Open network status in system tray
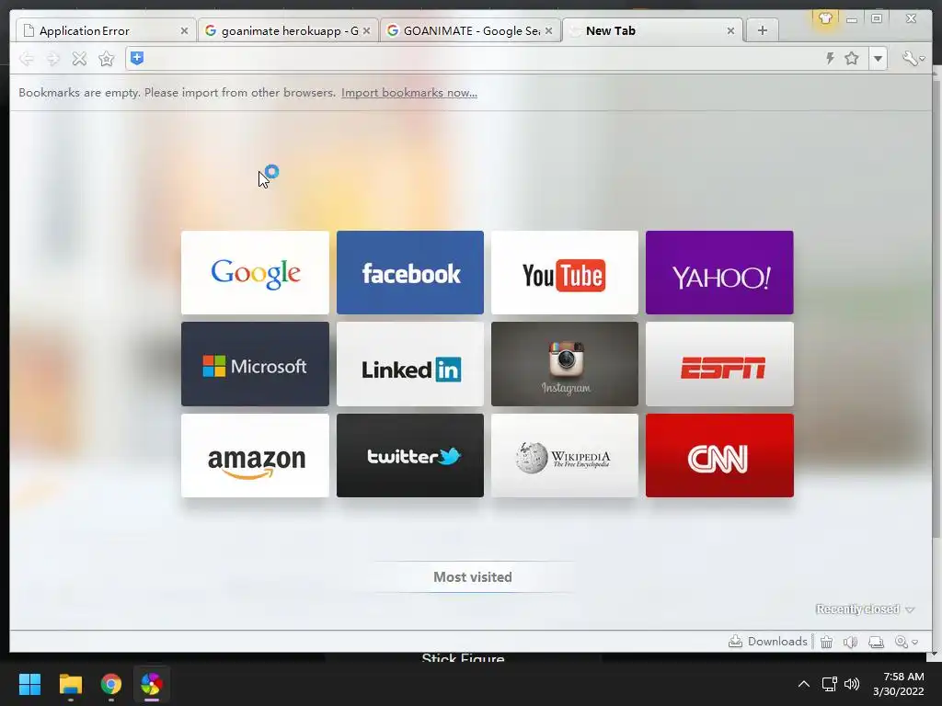The height and width of the screenshot is (706, 942). [829, 684]
